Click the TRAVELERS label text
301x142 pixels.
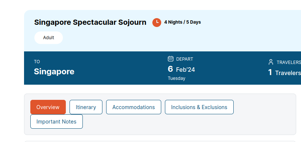coord(289,62)
